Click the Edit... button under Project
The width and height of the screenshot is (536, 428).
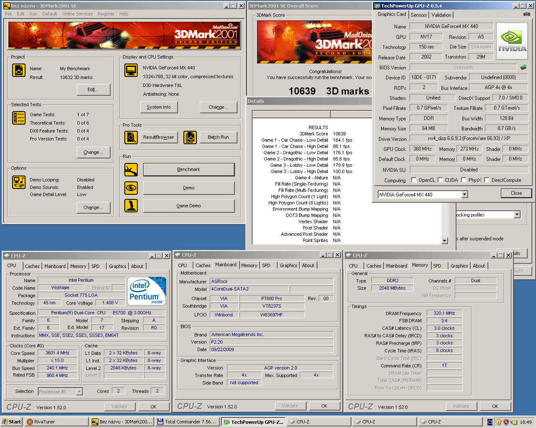93,90
